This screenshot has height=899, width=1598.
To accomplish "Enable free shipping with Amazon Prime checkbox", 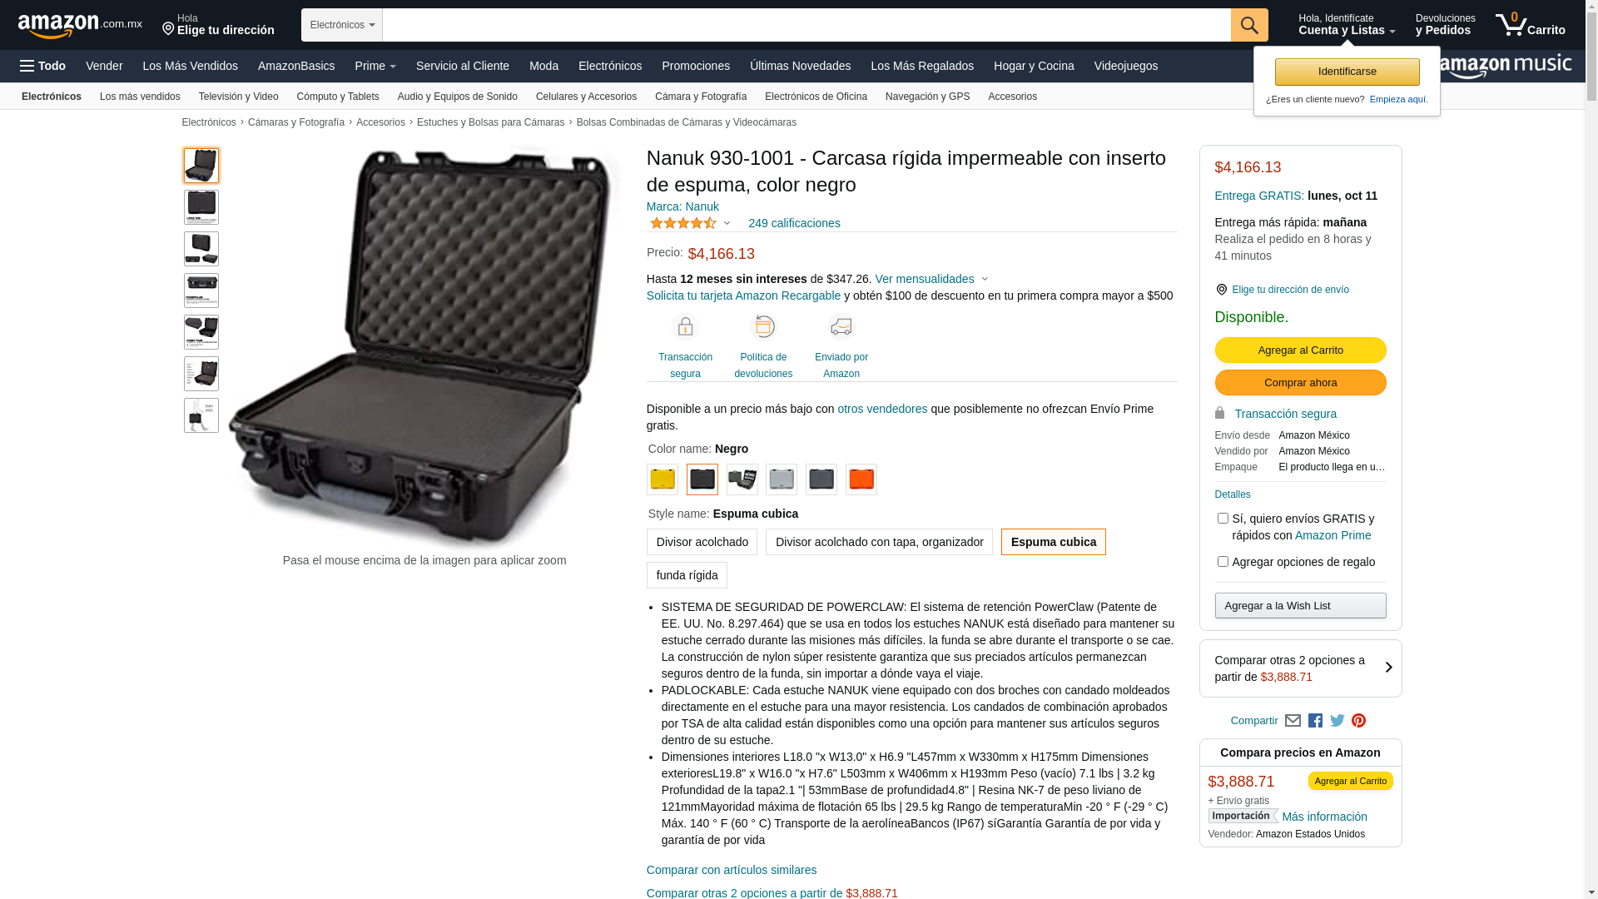I will (1223, 519).
